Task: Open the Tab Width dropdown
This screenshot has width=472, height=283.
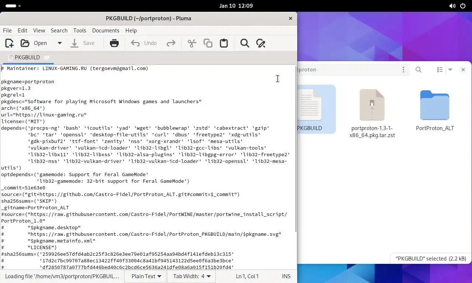Action: (x=192, y=276)
